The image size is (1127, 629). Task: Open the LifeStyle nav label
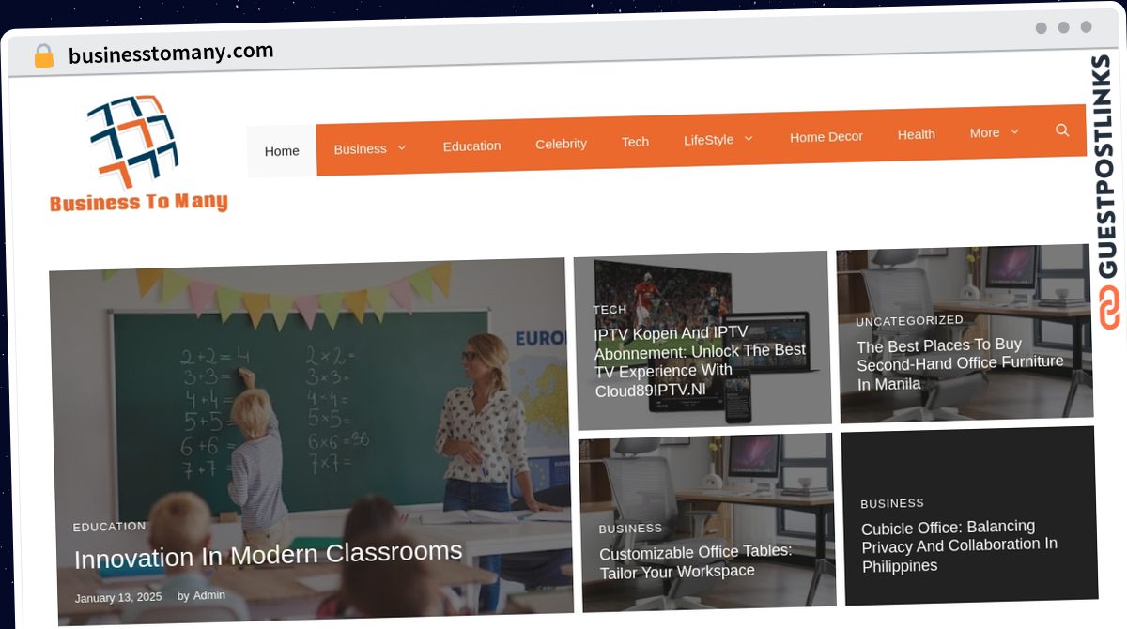coord(708,140)
